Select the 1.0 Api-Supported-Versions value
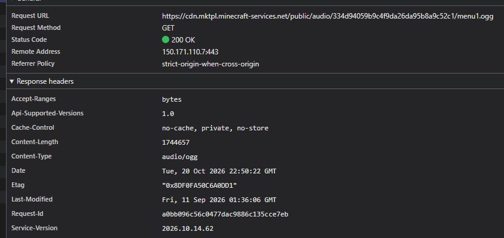504x238 pixels. coord(168,114)
